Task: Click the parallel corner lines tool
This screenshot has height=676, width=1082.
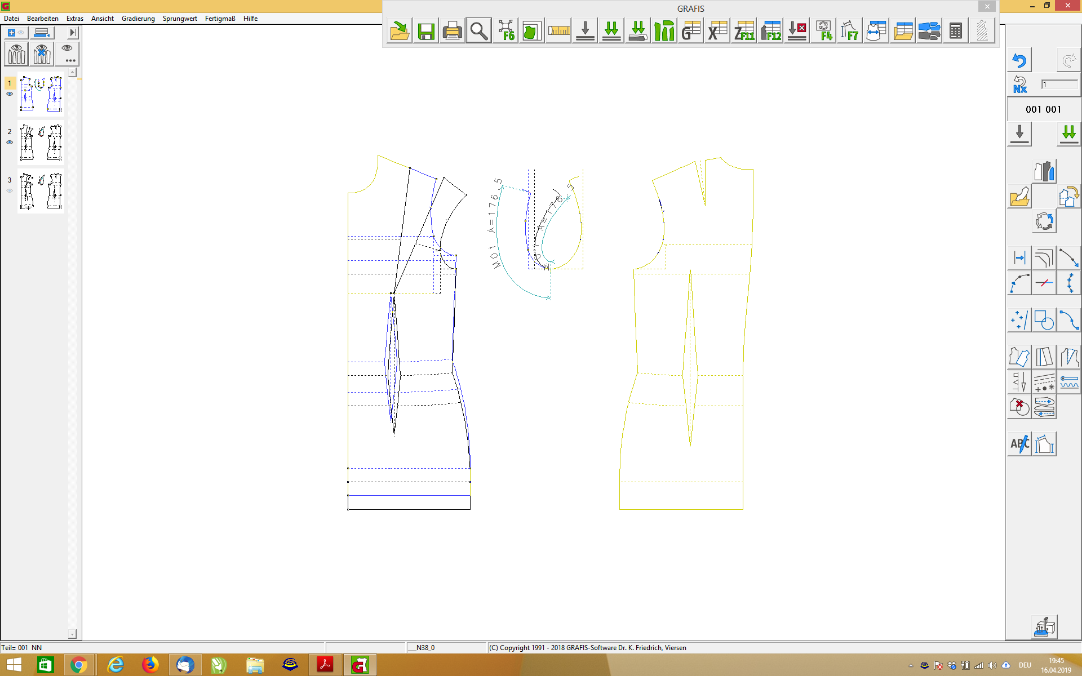Action: [1044, 258]
